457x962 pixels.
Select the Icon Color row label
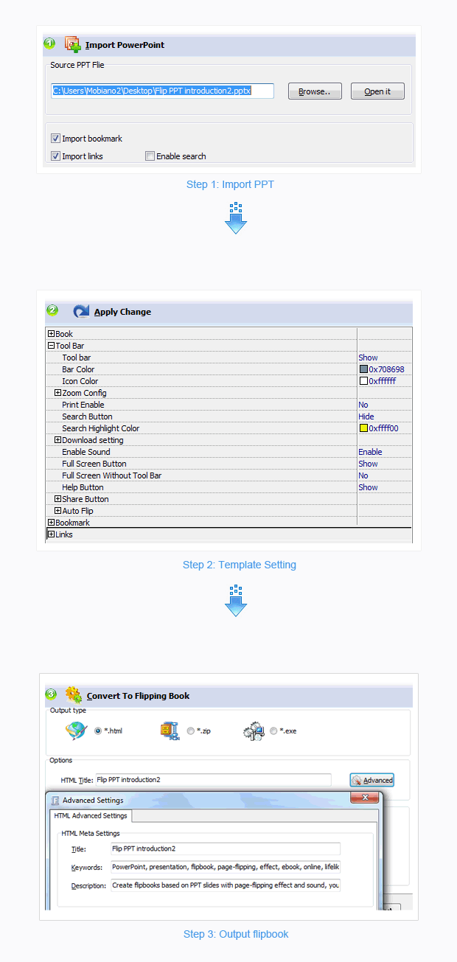[80, 381]
